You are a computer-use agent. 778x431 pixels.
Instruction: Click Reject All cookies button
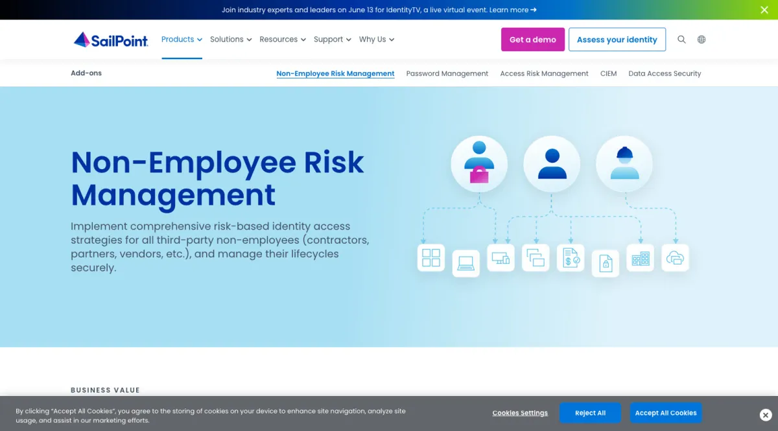pos(590,413)
